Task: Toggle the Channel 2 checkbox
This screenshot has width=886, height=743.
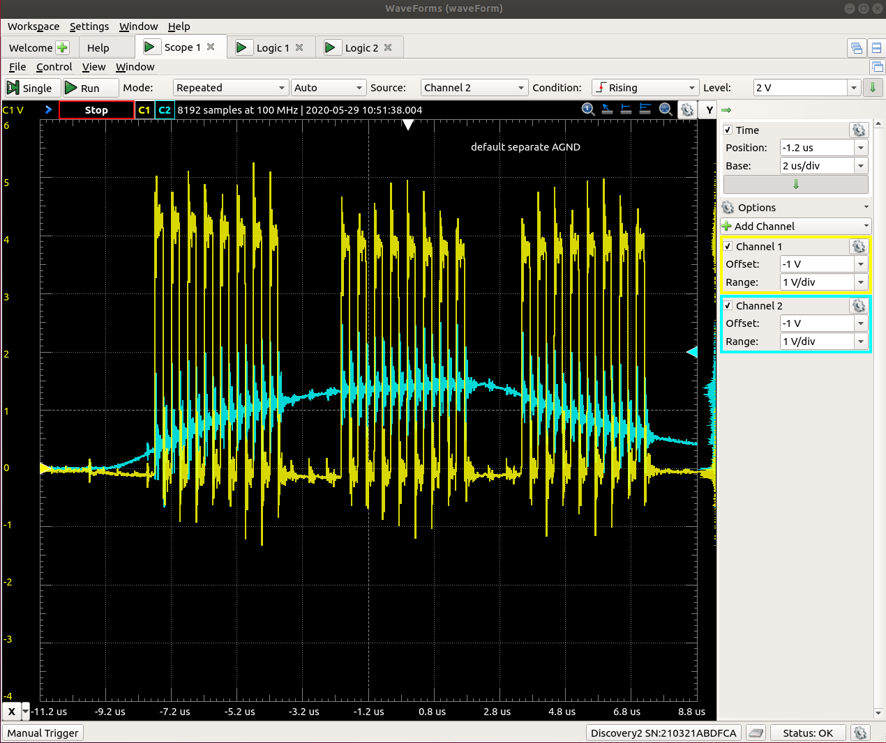Action: pyautogui.click(x=728, y=306)
